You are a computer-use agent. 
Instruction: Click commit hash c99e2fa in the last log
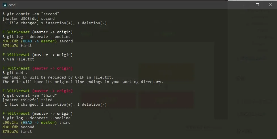point(10,123)
